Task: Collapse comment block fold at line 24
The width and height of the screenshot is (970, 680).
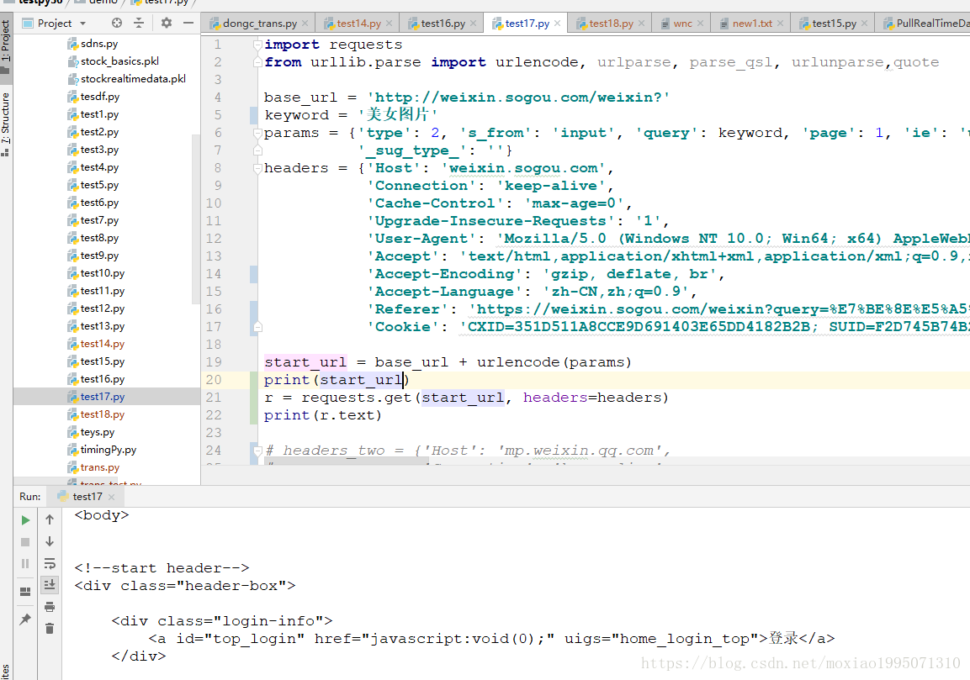Action: pyautogui.click(x=257, y=451)
